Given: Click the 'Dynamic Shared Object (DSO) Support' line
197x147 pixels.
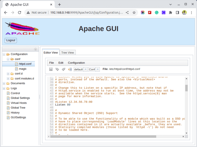Looking at the screenshot, I should point(86,113).
